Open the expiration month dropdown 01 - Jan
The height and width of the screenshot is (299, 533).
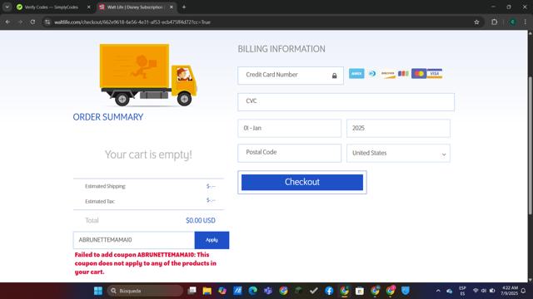point(289,128)
